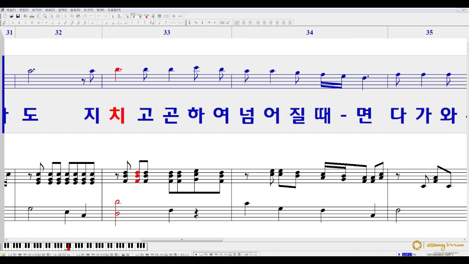Viewport: 469px width, 264px height.
Task: Select the sixteenth note duration icon
Action: pos(72,22)
